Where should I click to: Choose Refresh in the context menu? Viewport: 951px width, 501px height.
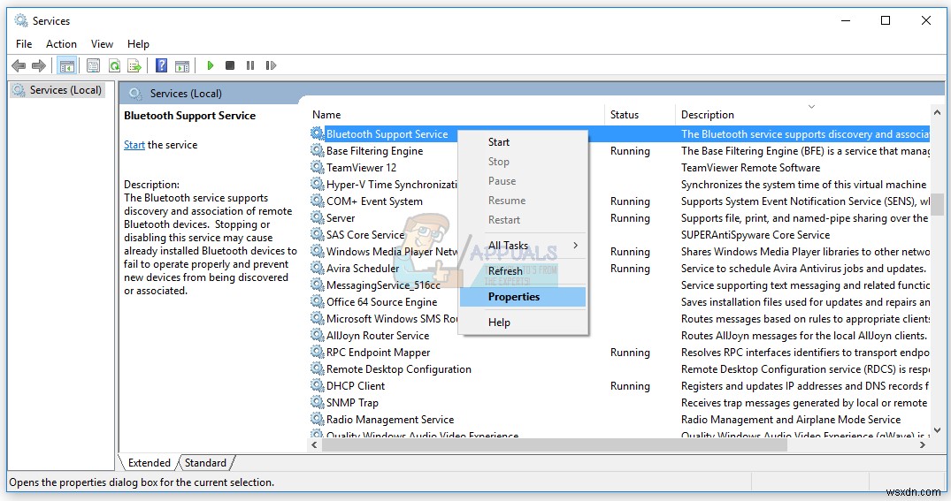[523, 270]
